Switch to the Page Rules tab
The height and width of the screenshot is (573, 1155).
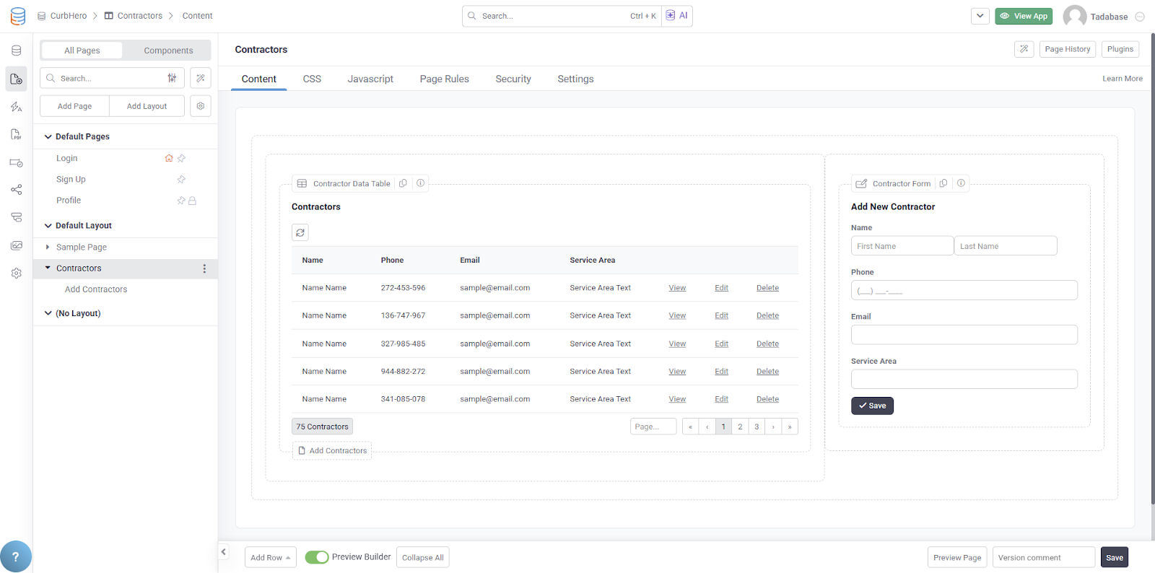pyautogui.click(x=444, y=79)
